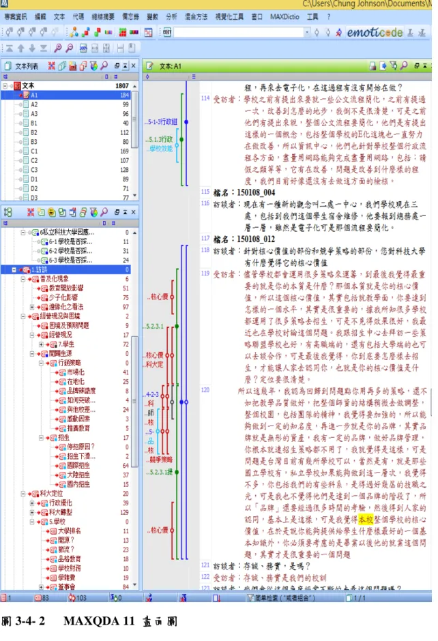Set zoom to 100% icon
This screenshot has height=641, width=438.
click(83, 48)
